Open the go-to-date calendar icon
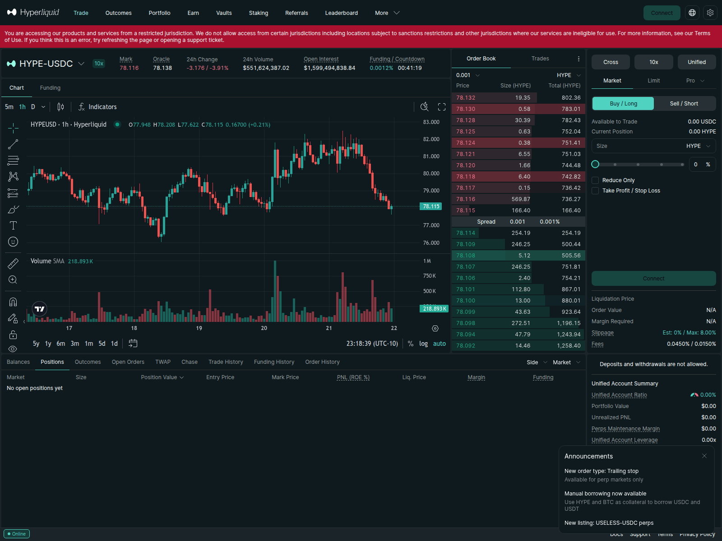 point(133,344)
